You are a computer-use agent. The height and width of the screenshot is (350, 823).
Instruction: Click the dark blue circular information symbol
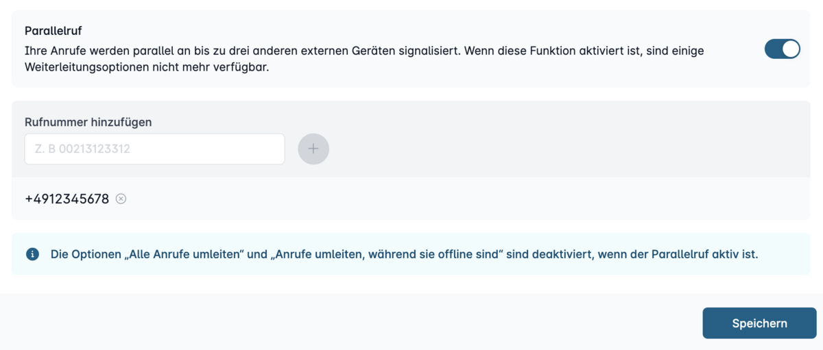click(32, 254)
